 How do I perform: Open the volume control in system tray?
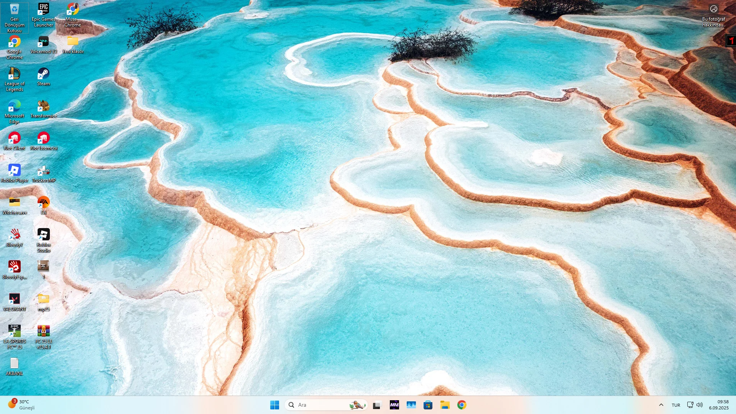click(x=700, y=405)
